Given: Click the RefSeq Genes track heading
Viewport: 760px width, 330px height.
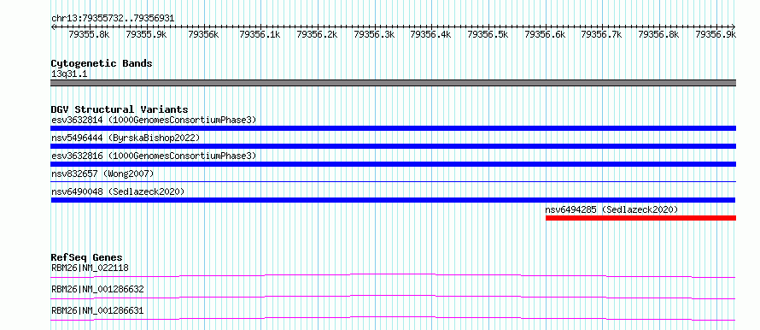Looking at the screenshot, I should (x=87, y=257).
